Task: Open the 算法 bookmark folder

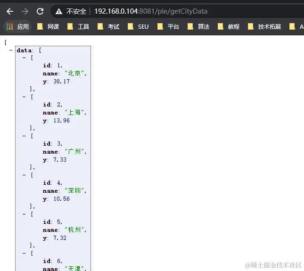Action: 198,26
